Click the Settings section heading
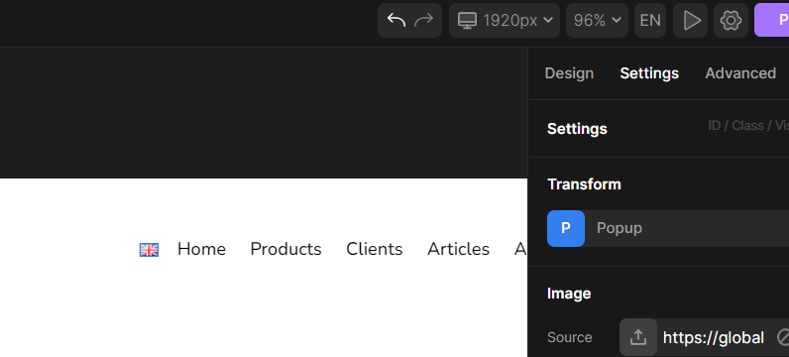The height and width of the screenshot is (357, 789). 577,129
